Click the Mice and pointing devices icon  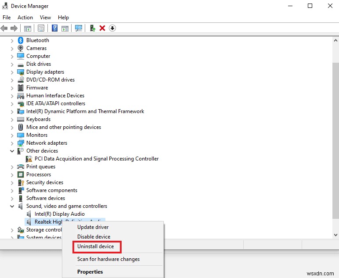(x=21, y=127)
